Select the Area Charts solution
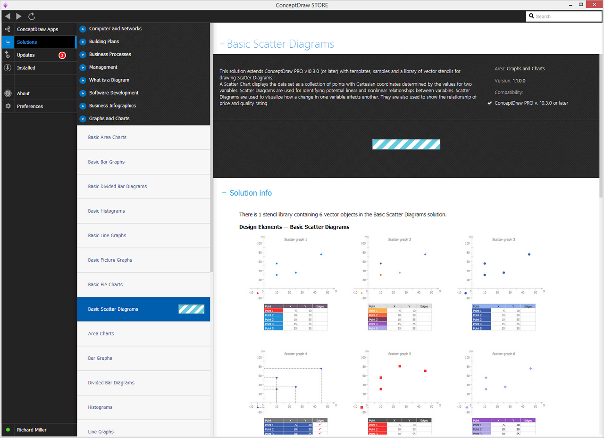The height and width of the screenshot is (438, 604). click(143, 334)
